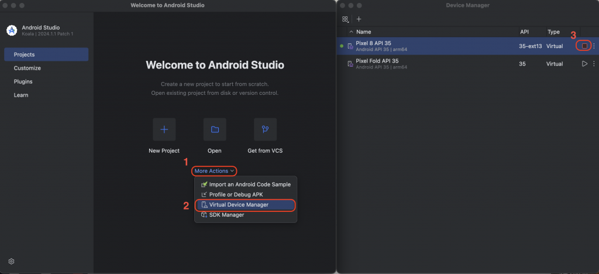Click the SDK Manager cube icon

(204, 215)
